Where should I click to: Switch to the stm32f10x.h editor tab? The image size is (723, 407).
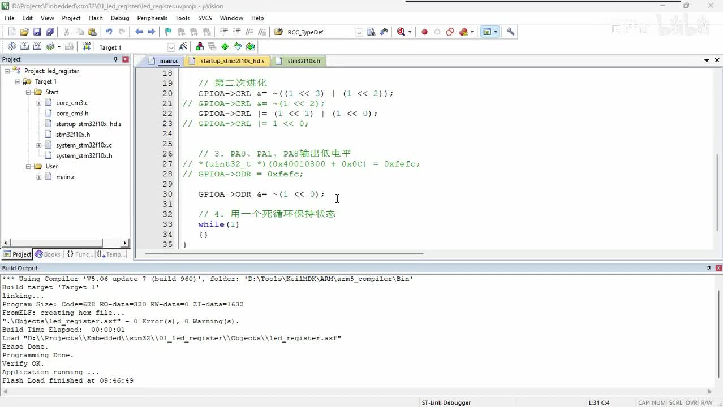coord(299,60)
